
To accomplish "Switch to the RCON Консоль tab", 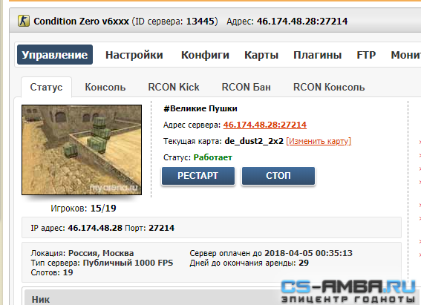I will 329,87.
